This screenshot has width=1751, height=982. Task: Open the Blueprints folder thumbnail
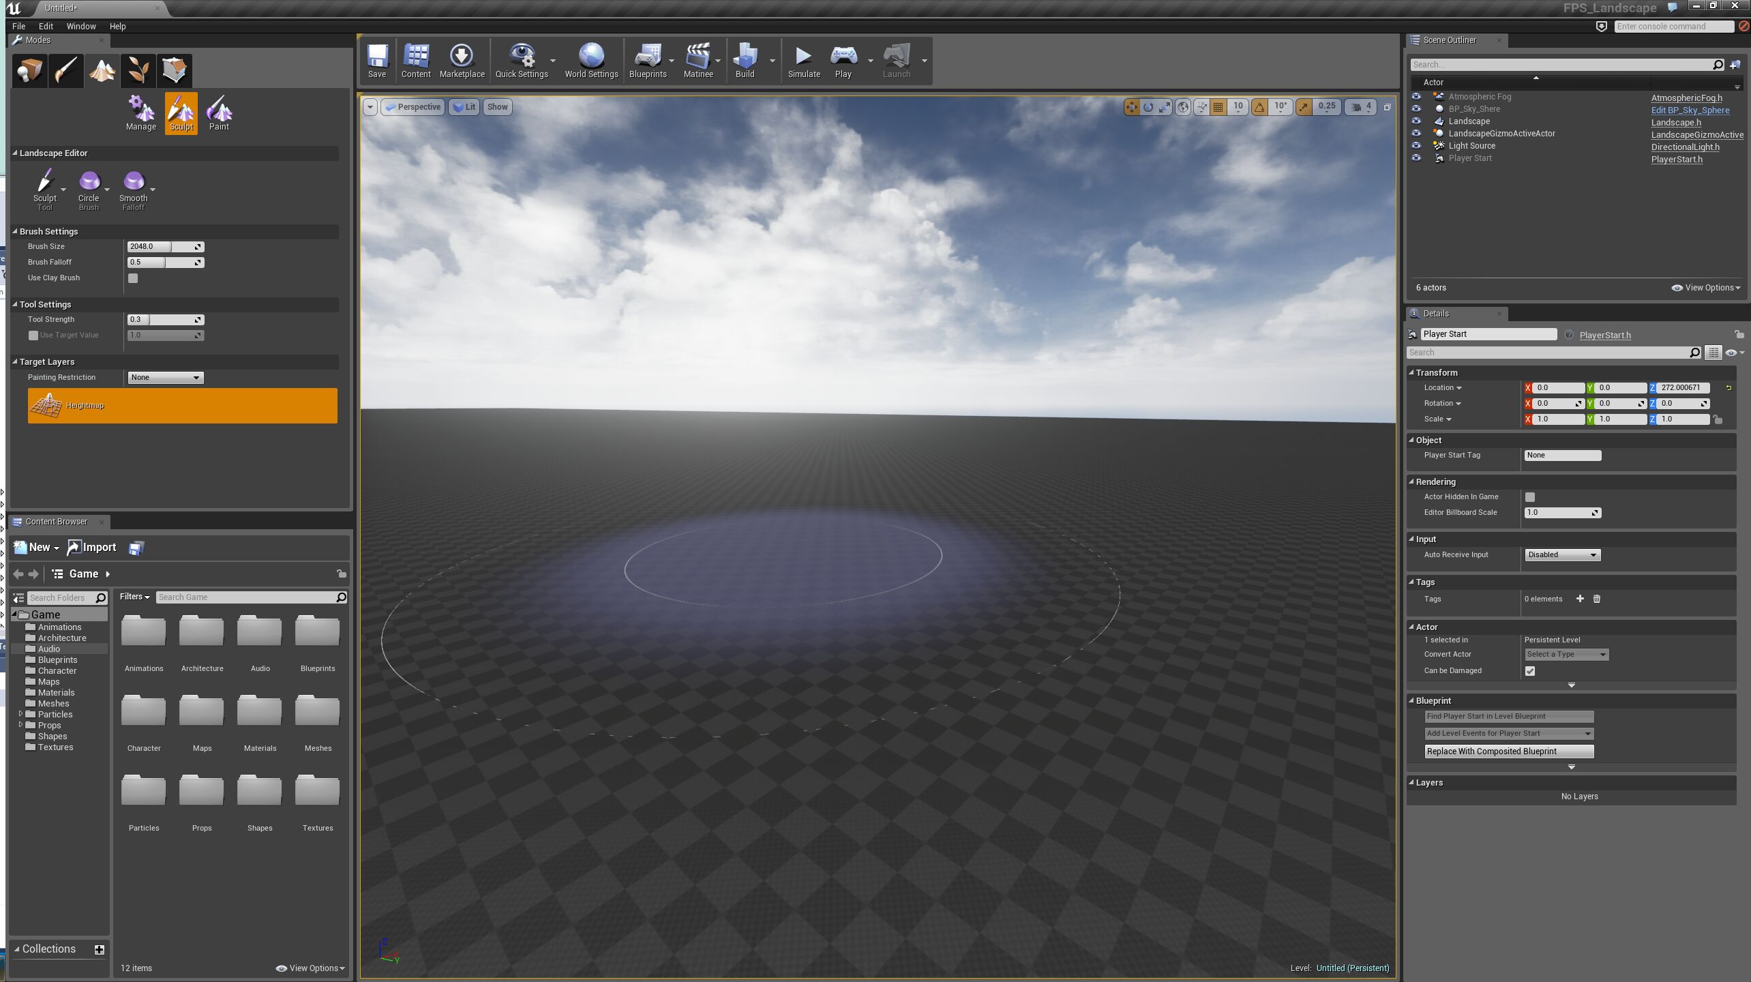point(317,631)
